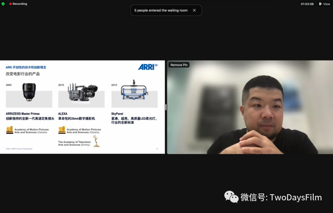Dismiss the waiting room notification
The width and height of the screenshot is (333, 213).
point(194,10)
